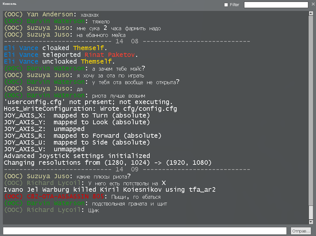Screen dimensions: 316x236
Task: Click Suzuya Juso's '2 часа фармить надо' message
Action: (83, 28)
